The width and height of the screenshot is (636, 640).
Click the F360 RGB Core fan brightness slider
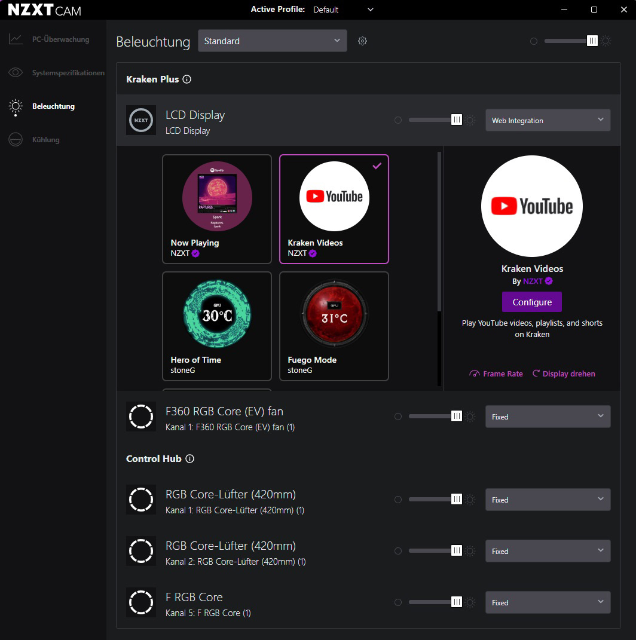click(435, 417)
